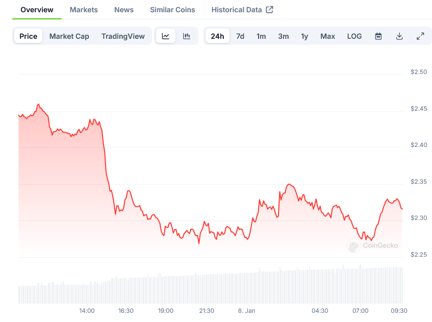Image resolution: width=432 pixels, height=322 pixels.
Task: Set time range to 7d
Action: point(240,36)
